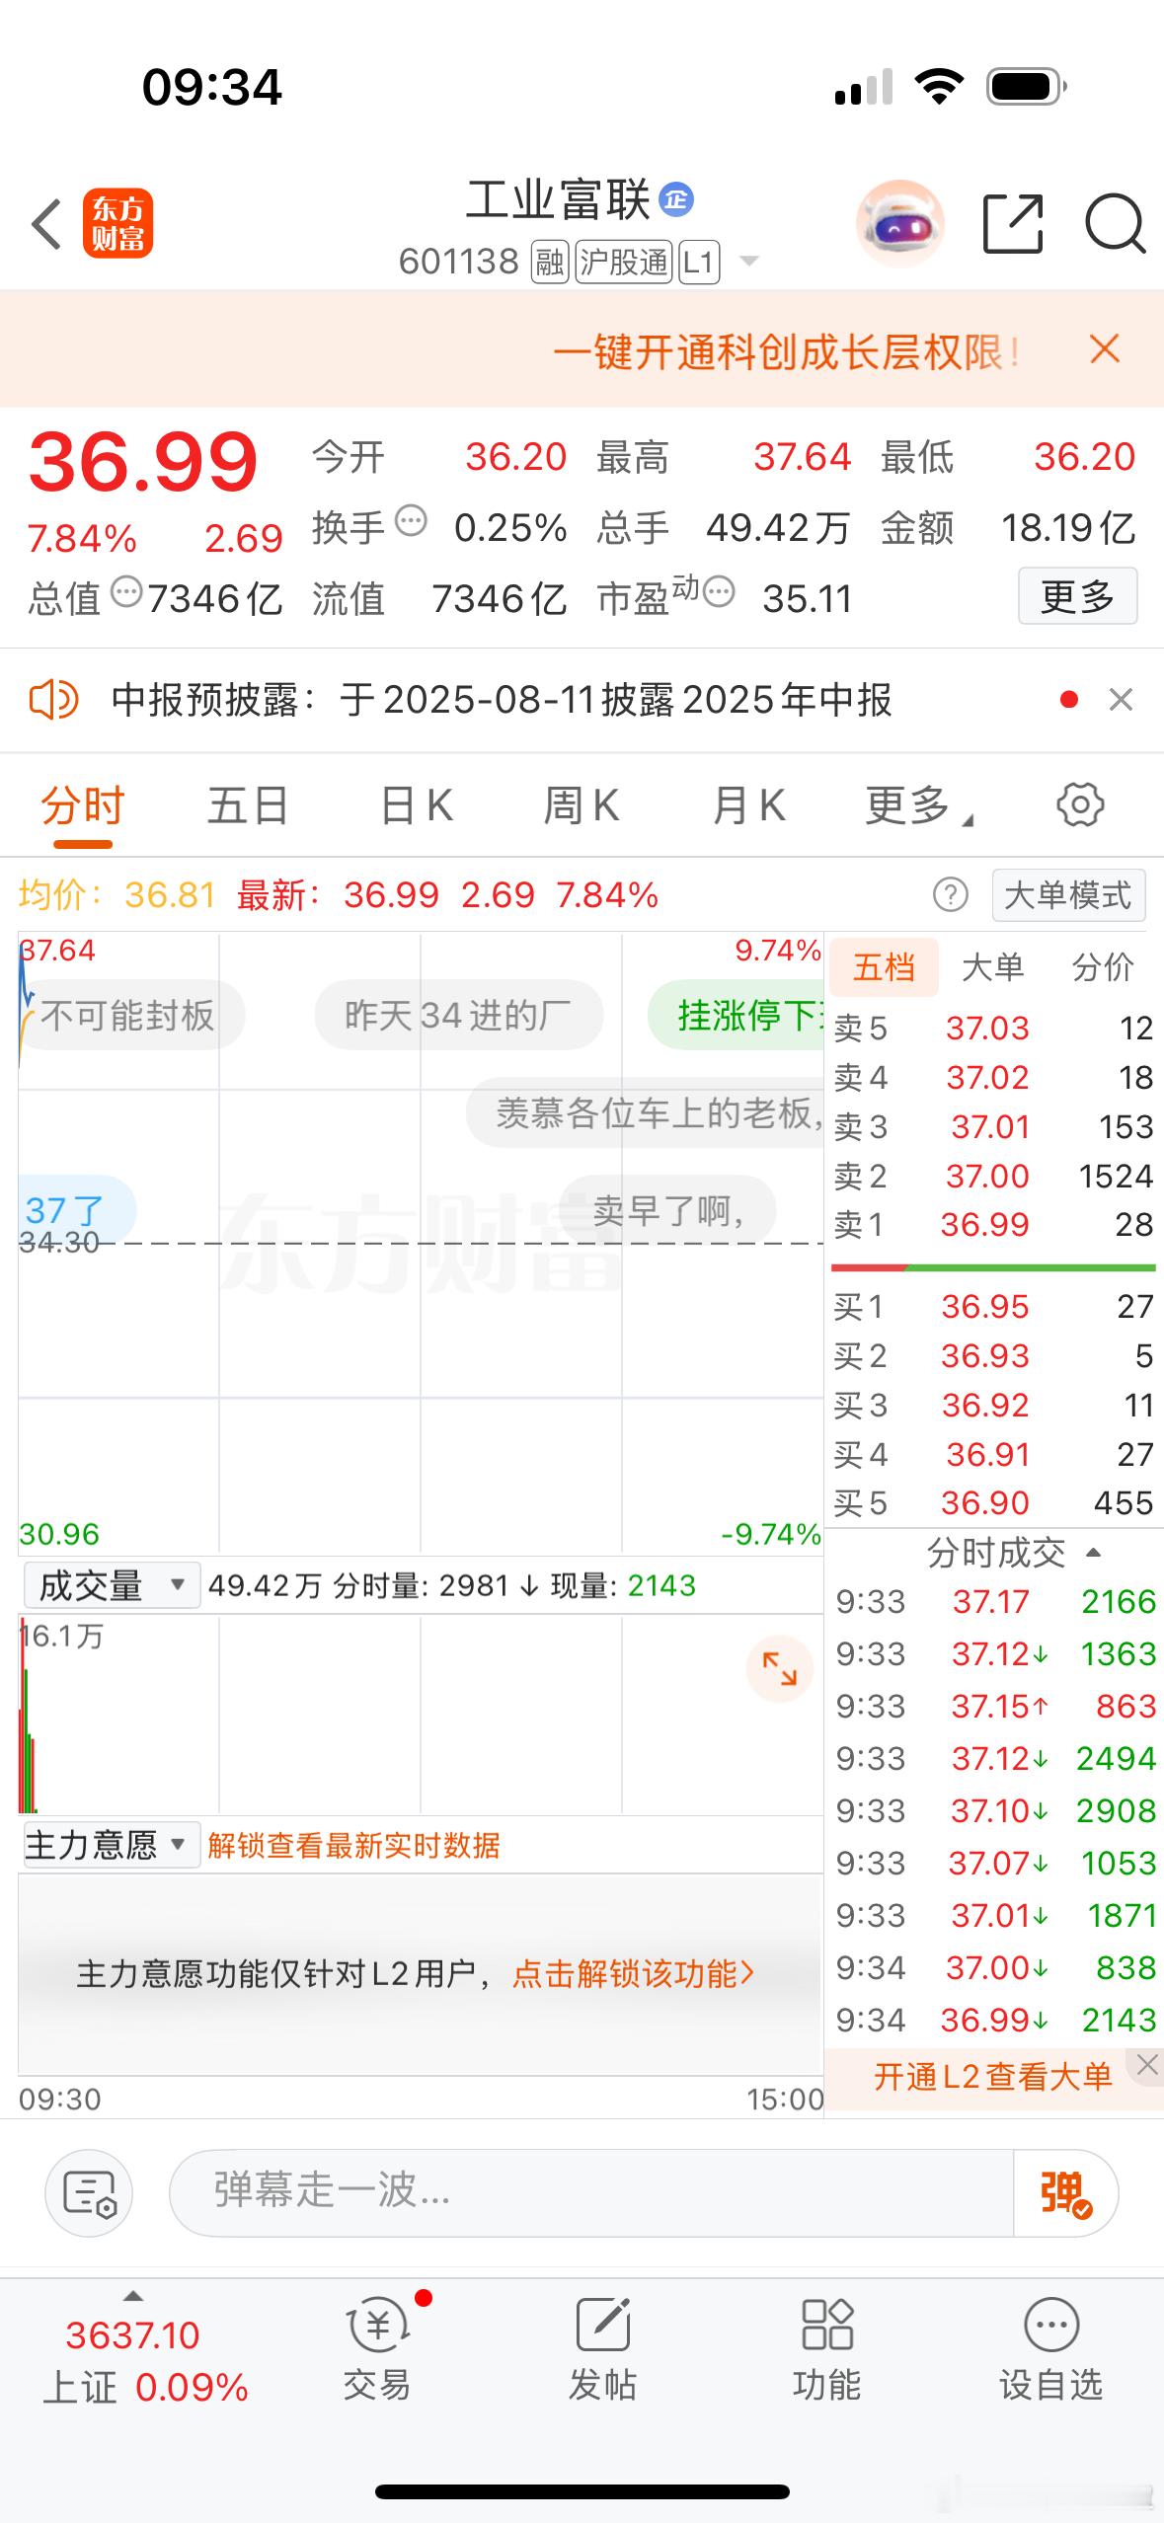Tap 买5 price 36.90 row

click(993, 1503)
